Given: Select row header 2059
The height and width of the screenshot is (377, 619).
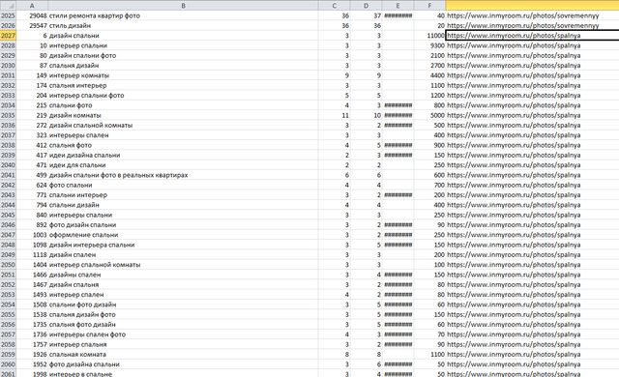Looking at the screenshot, I should click(8, 354).
